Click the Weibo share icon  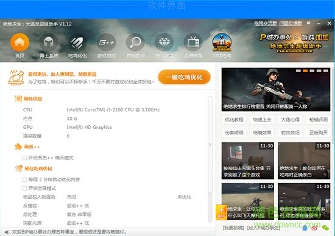click(314, 228)
